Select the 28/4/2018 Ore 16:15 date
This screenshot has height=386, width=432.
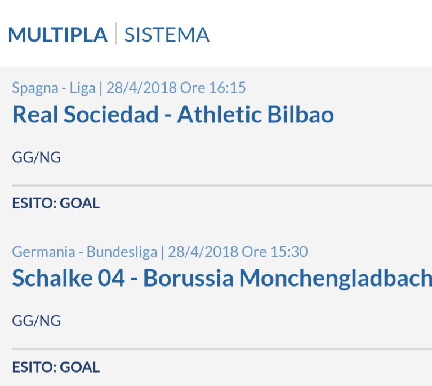(176, 88)
